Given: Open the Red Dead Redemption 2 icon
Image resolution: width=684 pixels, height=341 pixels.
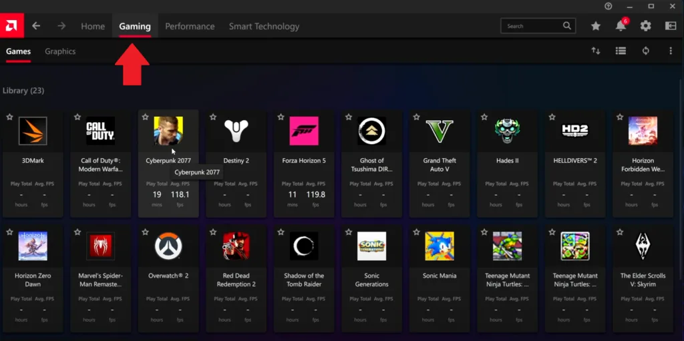Looking at the screenshot, I should click(x=236, y=246).
